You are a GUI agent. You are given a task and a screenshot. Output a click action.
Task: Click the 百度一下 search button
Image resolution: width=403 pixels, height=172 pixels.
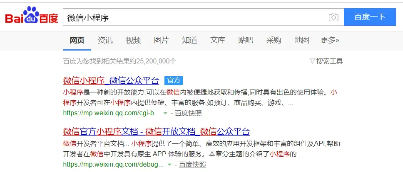click(x=370, y=17)
